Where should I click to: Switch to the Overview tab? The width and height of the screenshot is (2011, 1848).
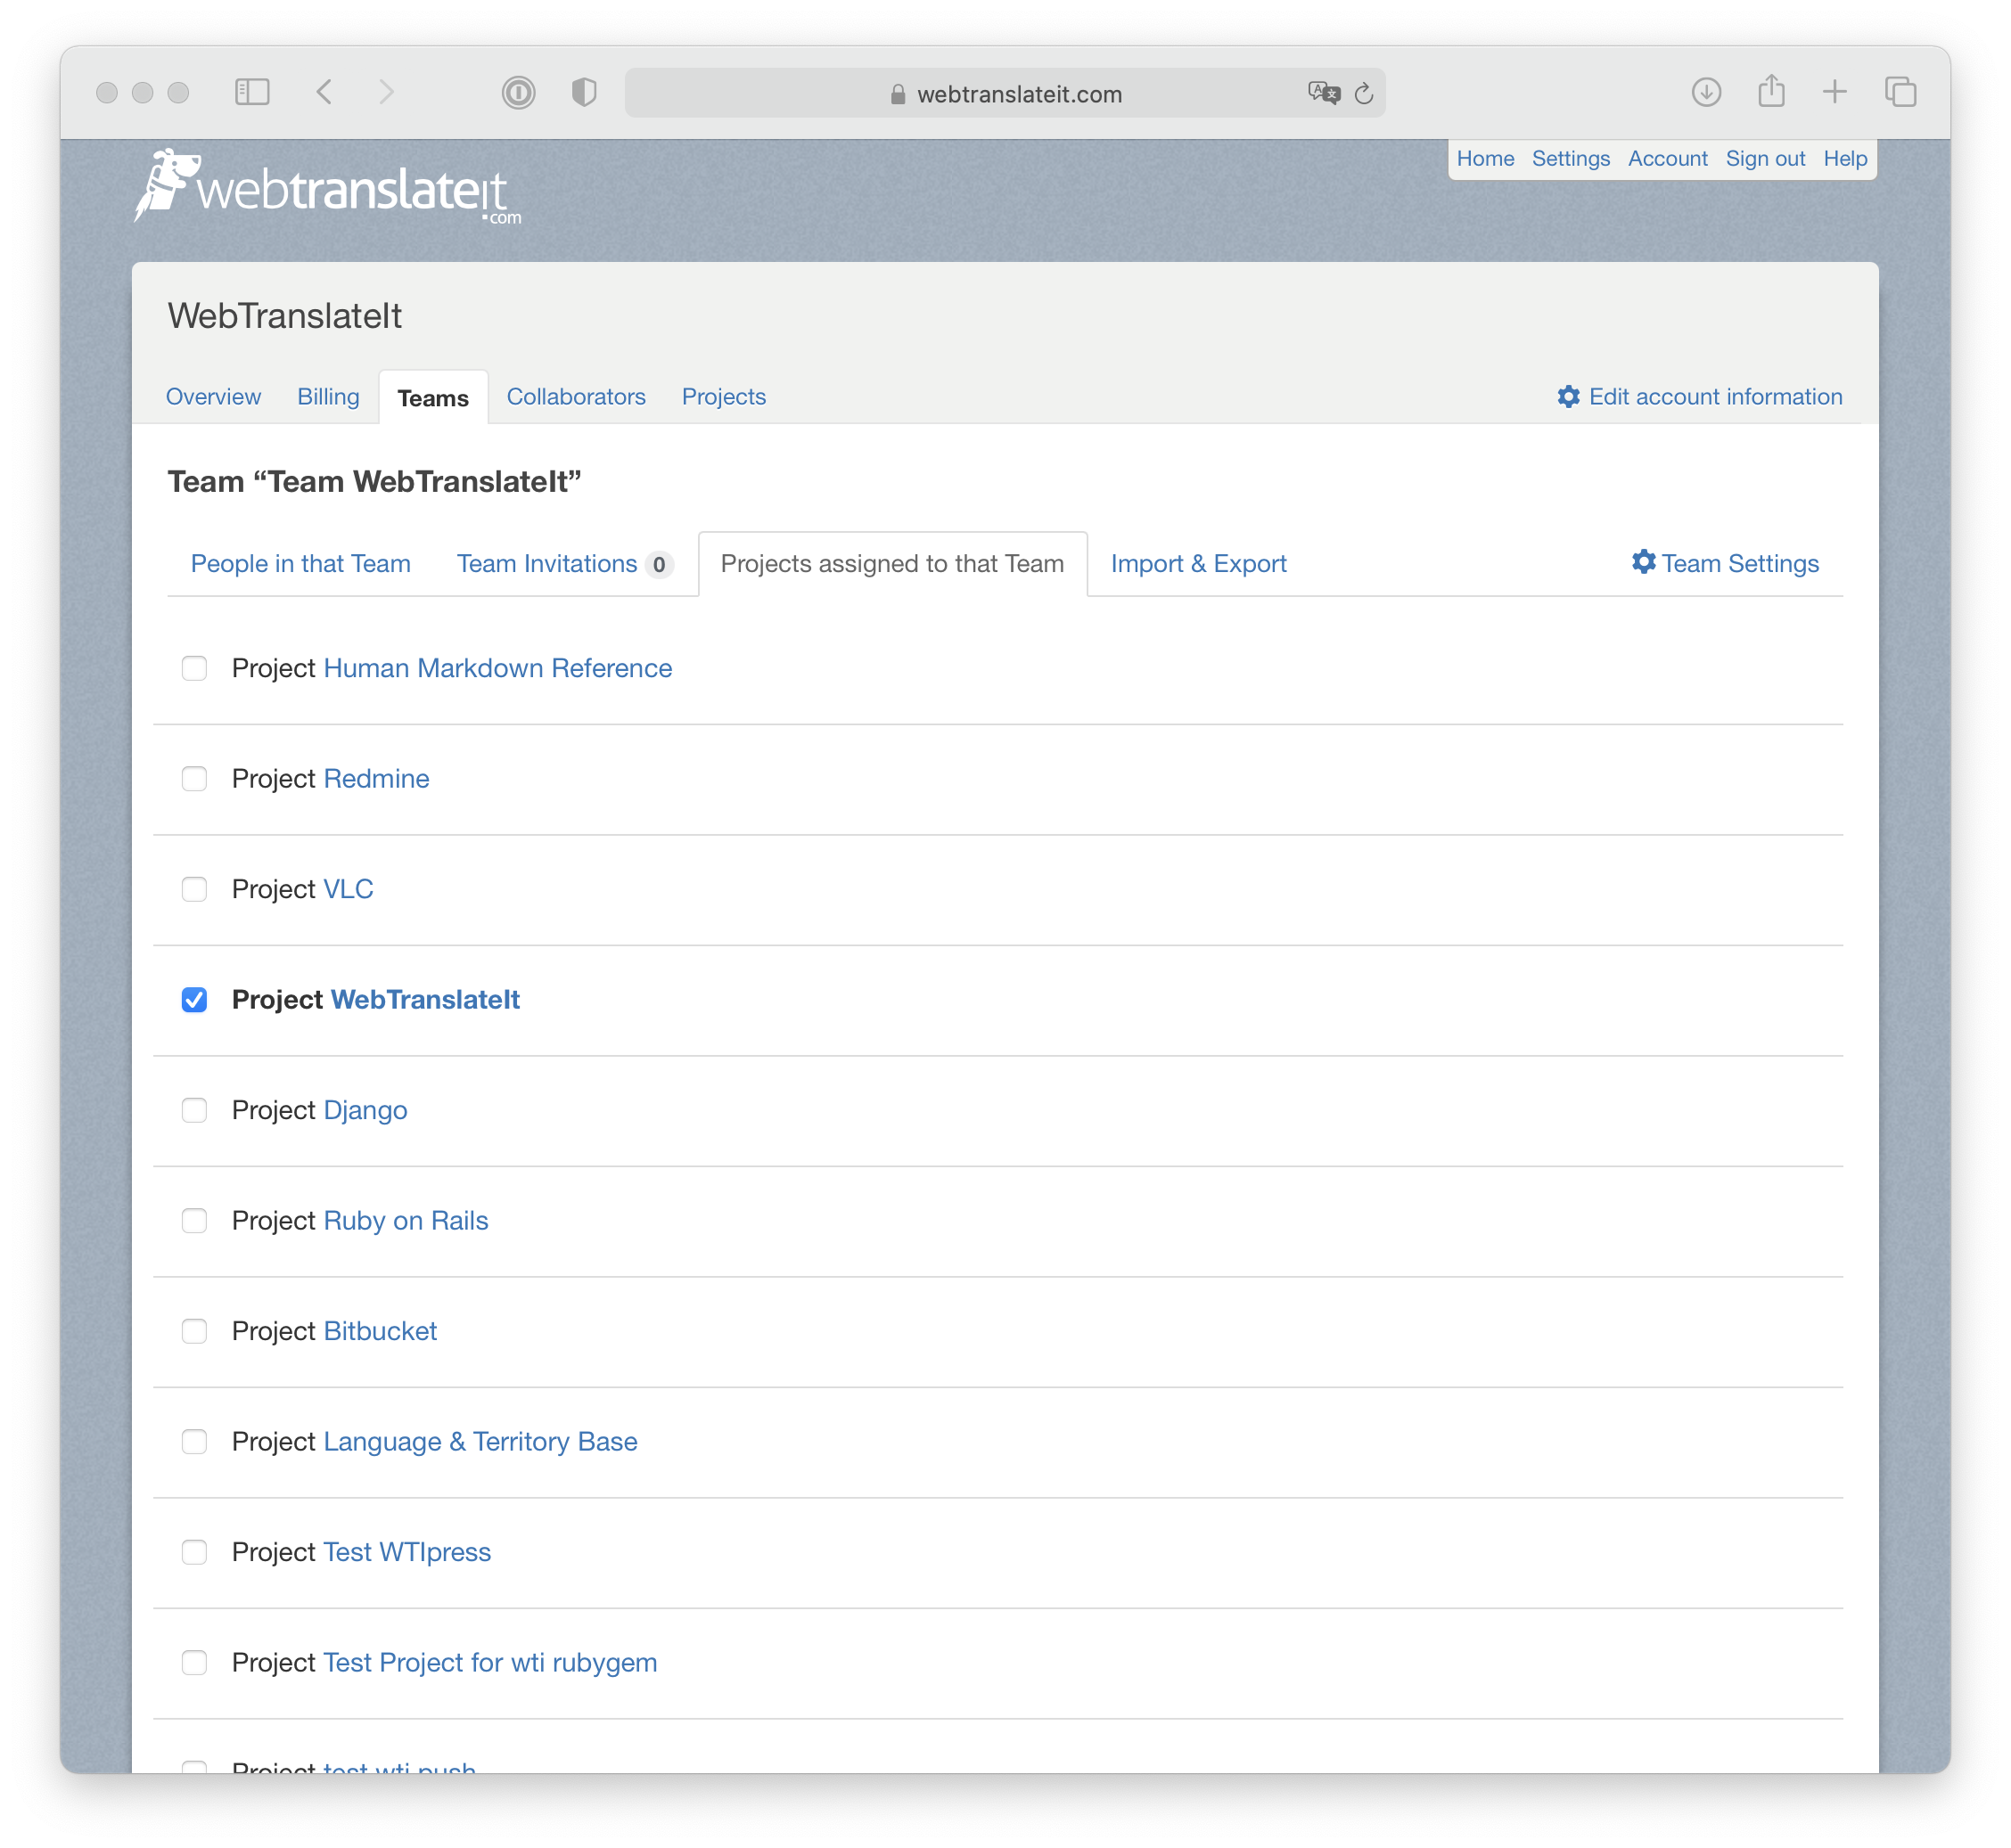(x=213, y=397)
